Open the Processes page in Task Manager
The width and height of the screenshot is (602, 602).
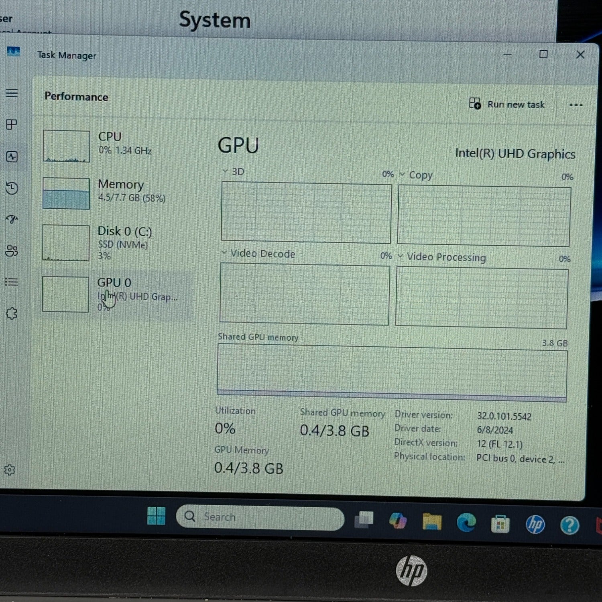[12, 124]
